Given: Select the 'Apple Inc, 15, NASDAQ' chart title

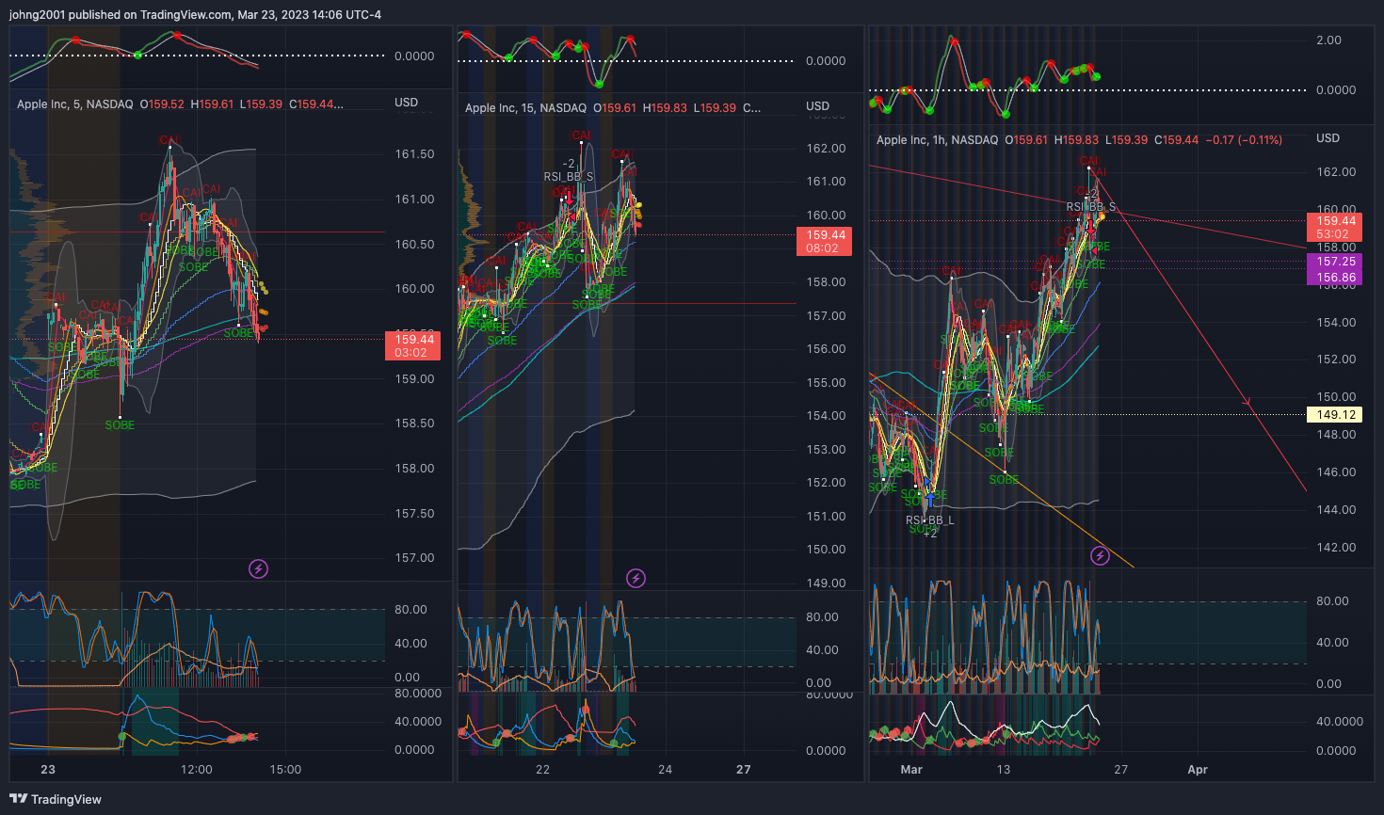Looking at the screenshot, I should pyautogui.click(x=525, y=108).
